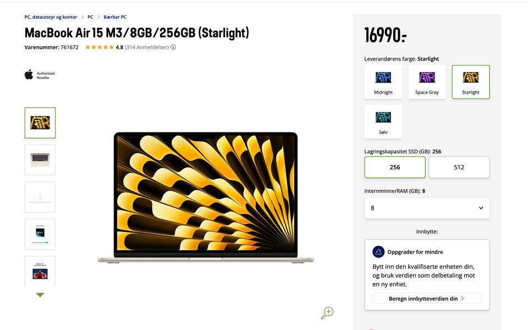Open the keyboard top-view thumbnail

click(40, 160)
